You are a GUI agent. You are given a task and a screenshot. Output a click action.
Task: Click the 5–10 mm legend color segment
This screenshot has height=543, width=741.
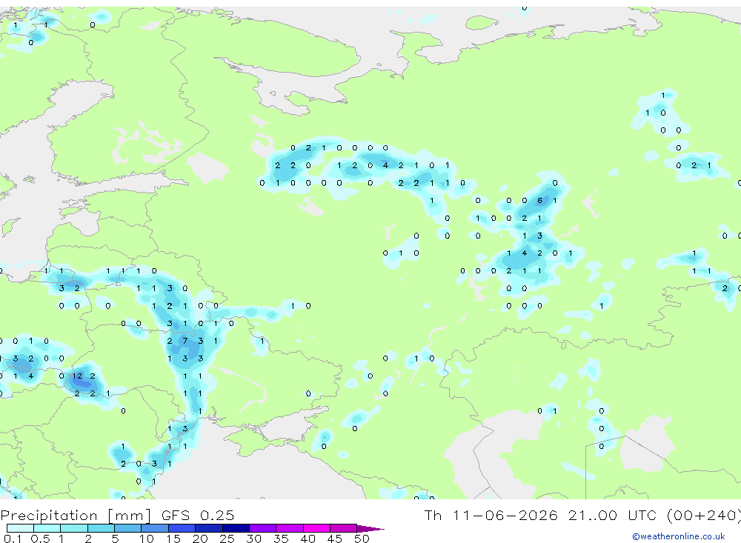128,528
